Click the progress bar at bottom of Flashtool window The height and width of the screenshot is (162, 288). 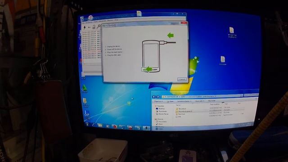coord(92,72)
